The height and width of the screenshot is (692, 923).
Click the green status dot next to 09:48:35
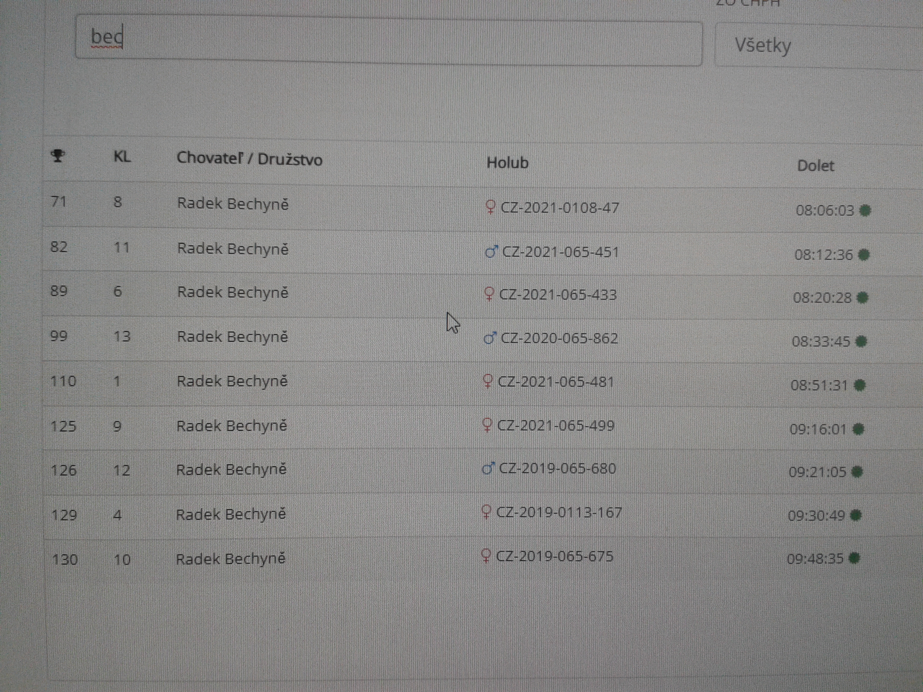click(x=854, y=558)
